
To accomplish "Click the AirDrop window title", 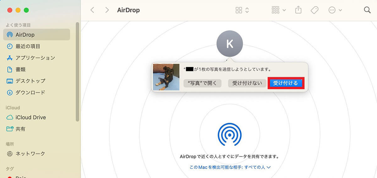I will [128, 10].
